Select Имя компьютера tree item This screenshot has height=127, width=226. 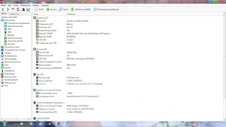(x=15, y=26)
